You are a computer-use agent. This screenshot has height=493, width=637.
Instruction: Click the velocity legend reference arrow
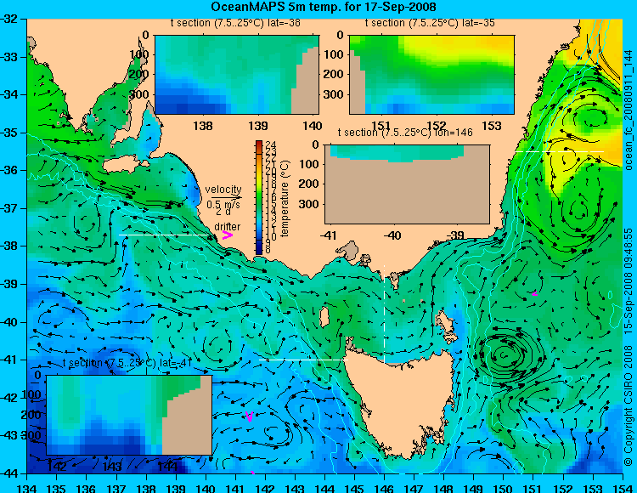point(226,197)
